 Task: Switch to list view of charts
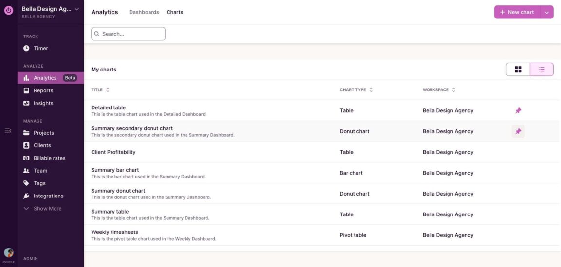pos(542,70)
